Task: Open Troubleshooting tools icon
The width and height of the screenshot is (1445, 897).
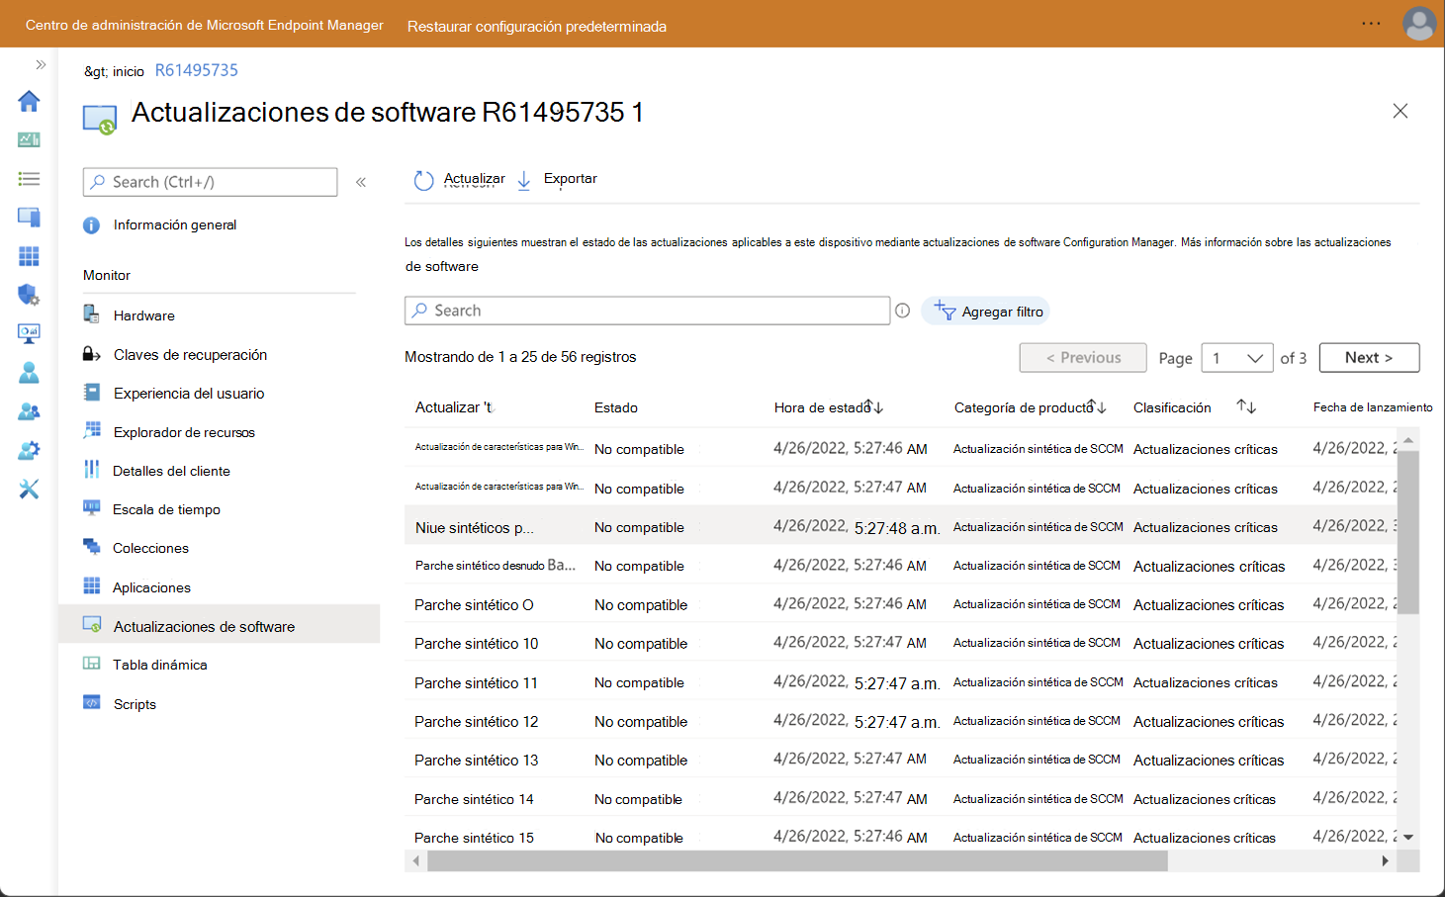Action: 29,489
